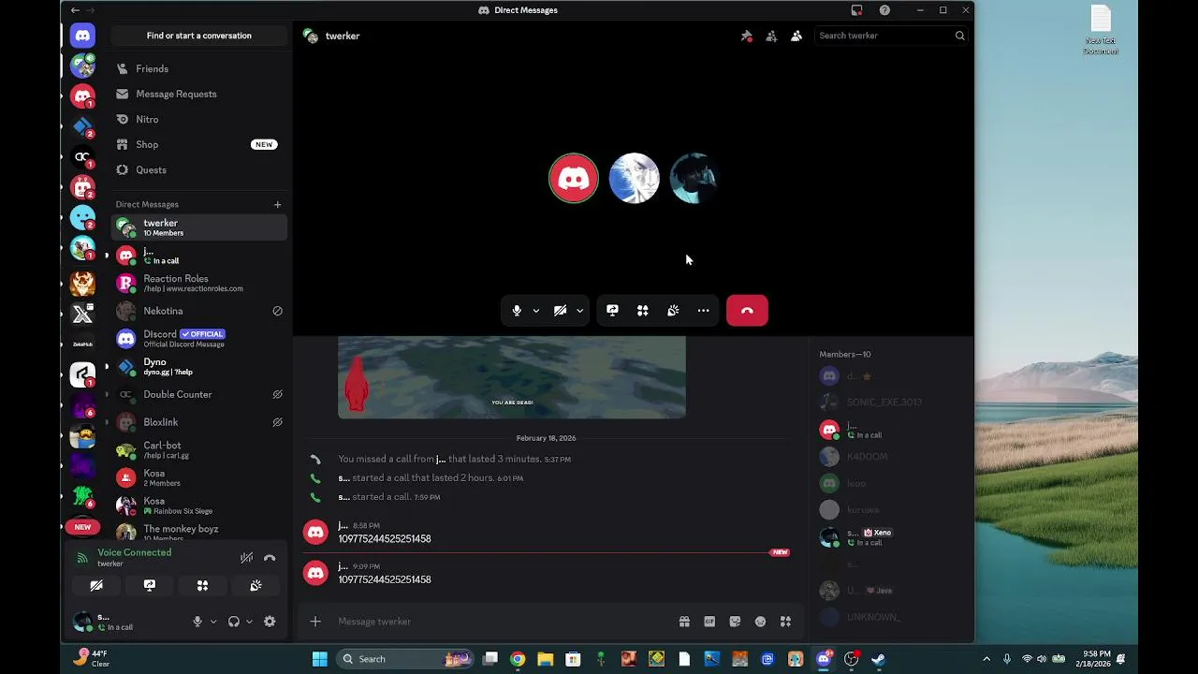1198x674 pixels.
Task: Click the pinned messages icon in header
Action: (x=746, y=36)
